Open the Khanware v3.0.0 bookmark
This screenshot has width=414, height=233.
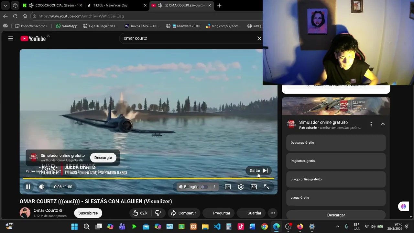click(183, 26)
